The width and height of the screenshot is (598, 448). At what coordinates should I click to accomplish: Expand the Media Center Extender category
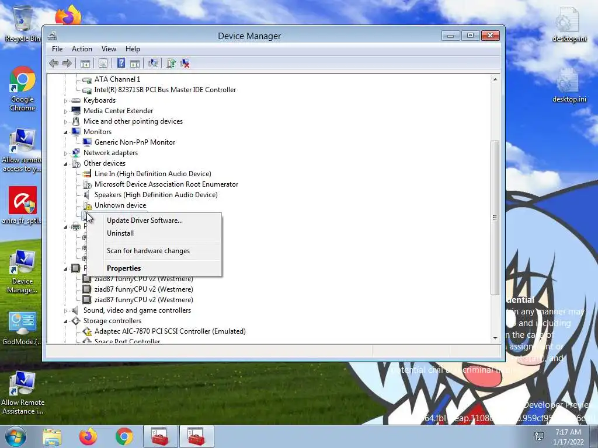(65, 111)
